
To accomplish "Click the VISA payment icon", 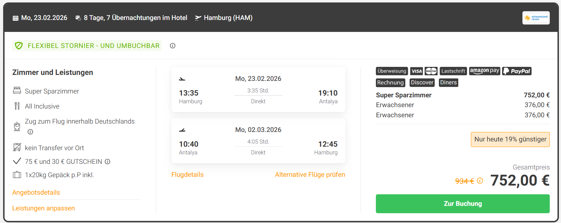I will tap(417, 71).
